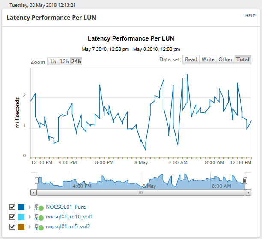Click the light blue nocsql01_rd10_vol1 color swatch
Image resolution: width=262 pixels, height=239 pixels.
(x=21, y=217)
